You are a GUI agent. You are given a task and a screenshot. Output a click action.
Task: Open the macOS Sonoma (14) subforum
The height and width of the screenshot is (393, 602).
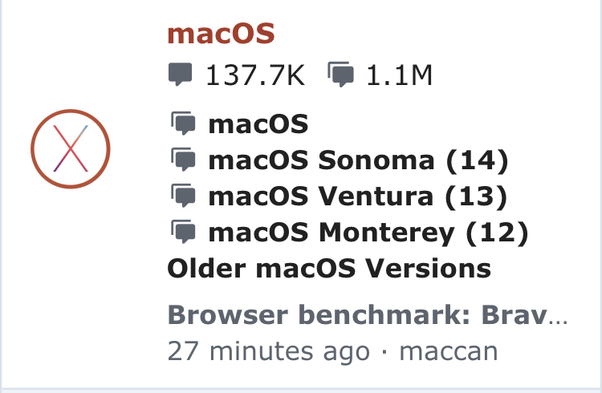click(x=358, y=160)
